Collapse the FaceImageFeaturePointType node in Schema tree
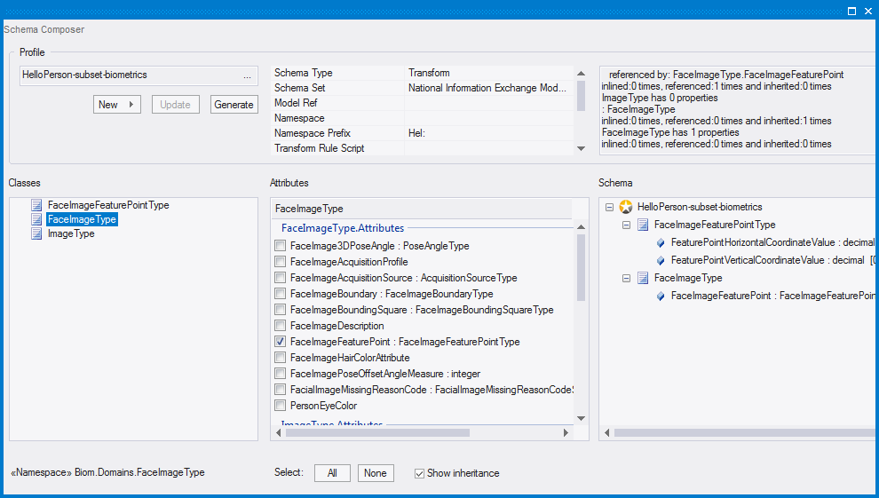 click(626, 225)
